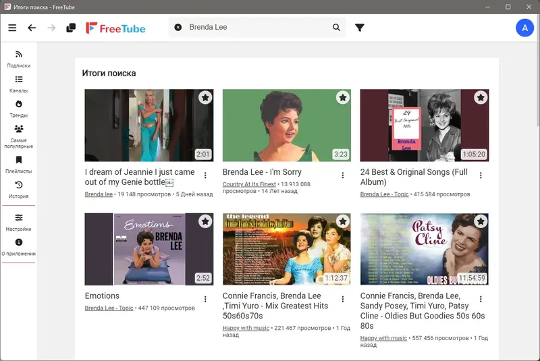Play the Emotions album thumbnail
This screenshot has width=540, height=361.
pos(148,249)
